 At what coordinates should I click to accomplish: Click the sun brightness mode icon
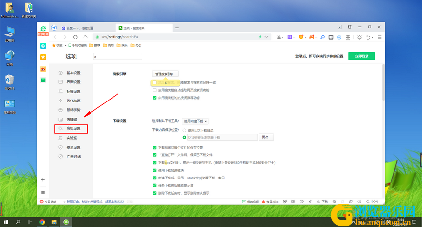click(x=359, y=37)
